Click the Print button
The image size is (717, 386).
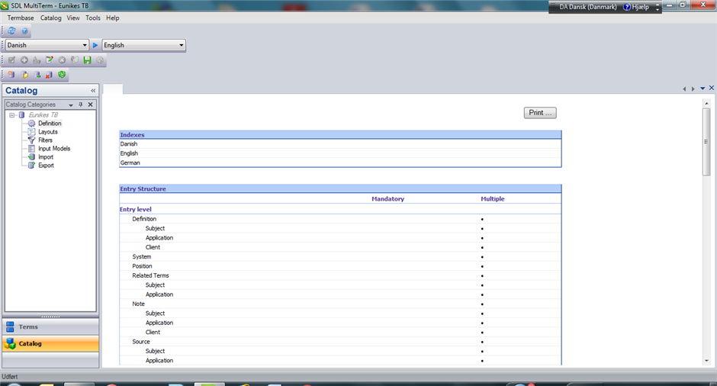(x=541, y=113)
